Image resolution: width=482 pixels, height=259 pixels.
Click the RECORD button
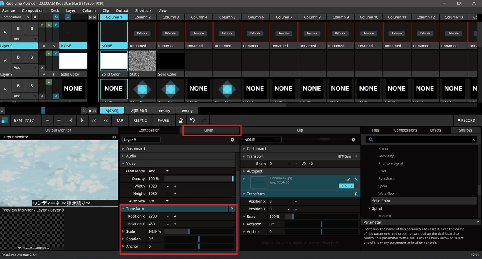467,120
